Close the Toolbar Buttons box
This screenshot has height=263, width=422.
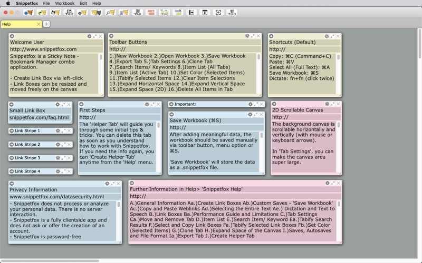(258, 36)
